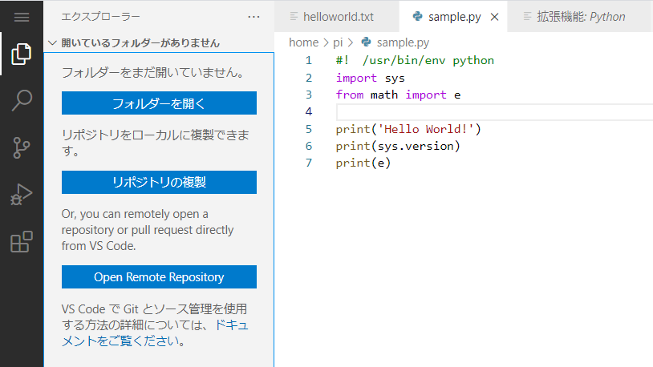
Task: Collapse 開いているフォルダーがありません section
Action: 52,42
